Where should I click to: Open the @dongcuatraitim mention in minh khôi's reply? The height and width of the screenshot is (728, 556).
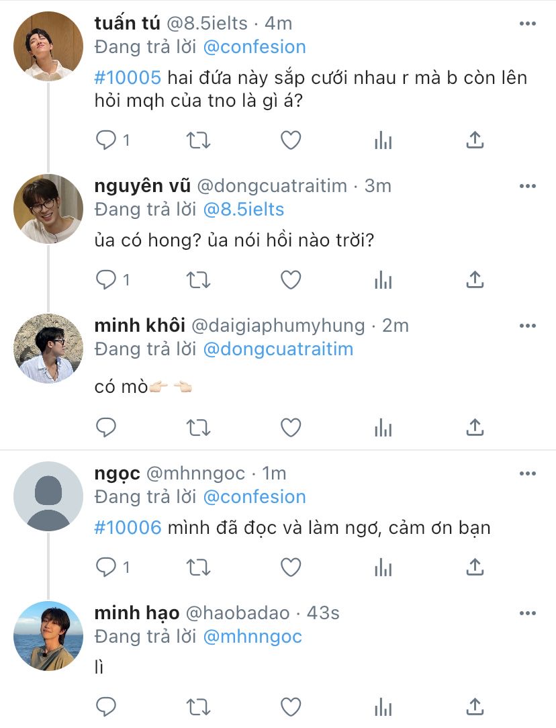[x=277, y=349]
